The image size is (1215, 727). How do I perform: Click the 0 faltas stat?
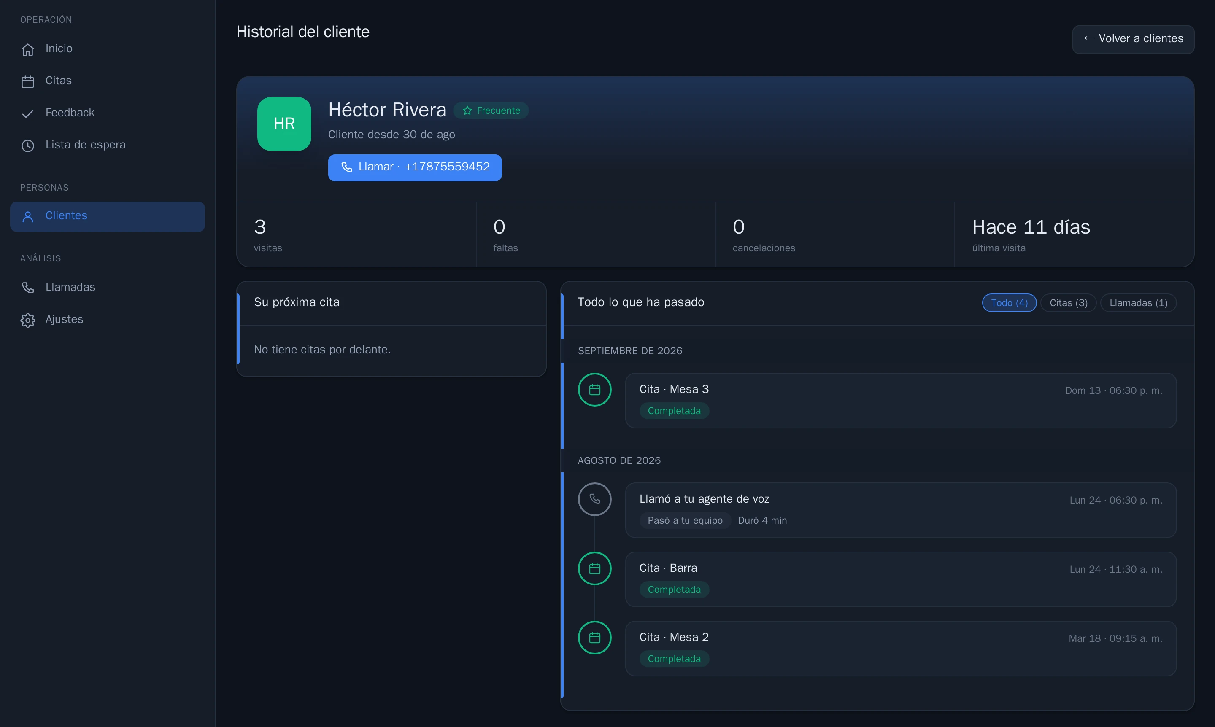click(x=596, y=234)
